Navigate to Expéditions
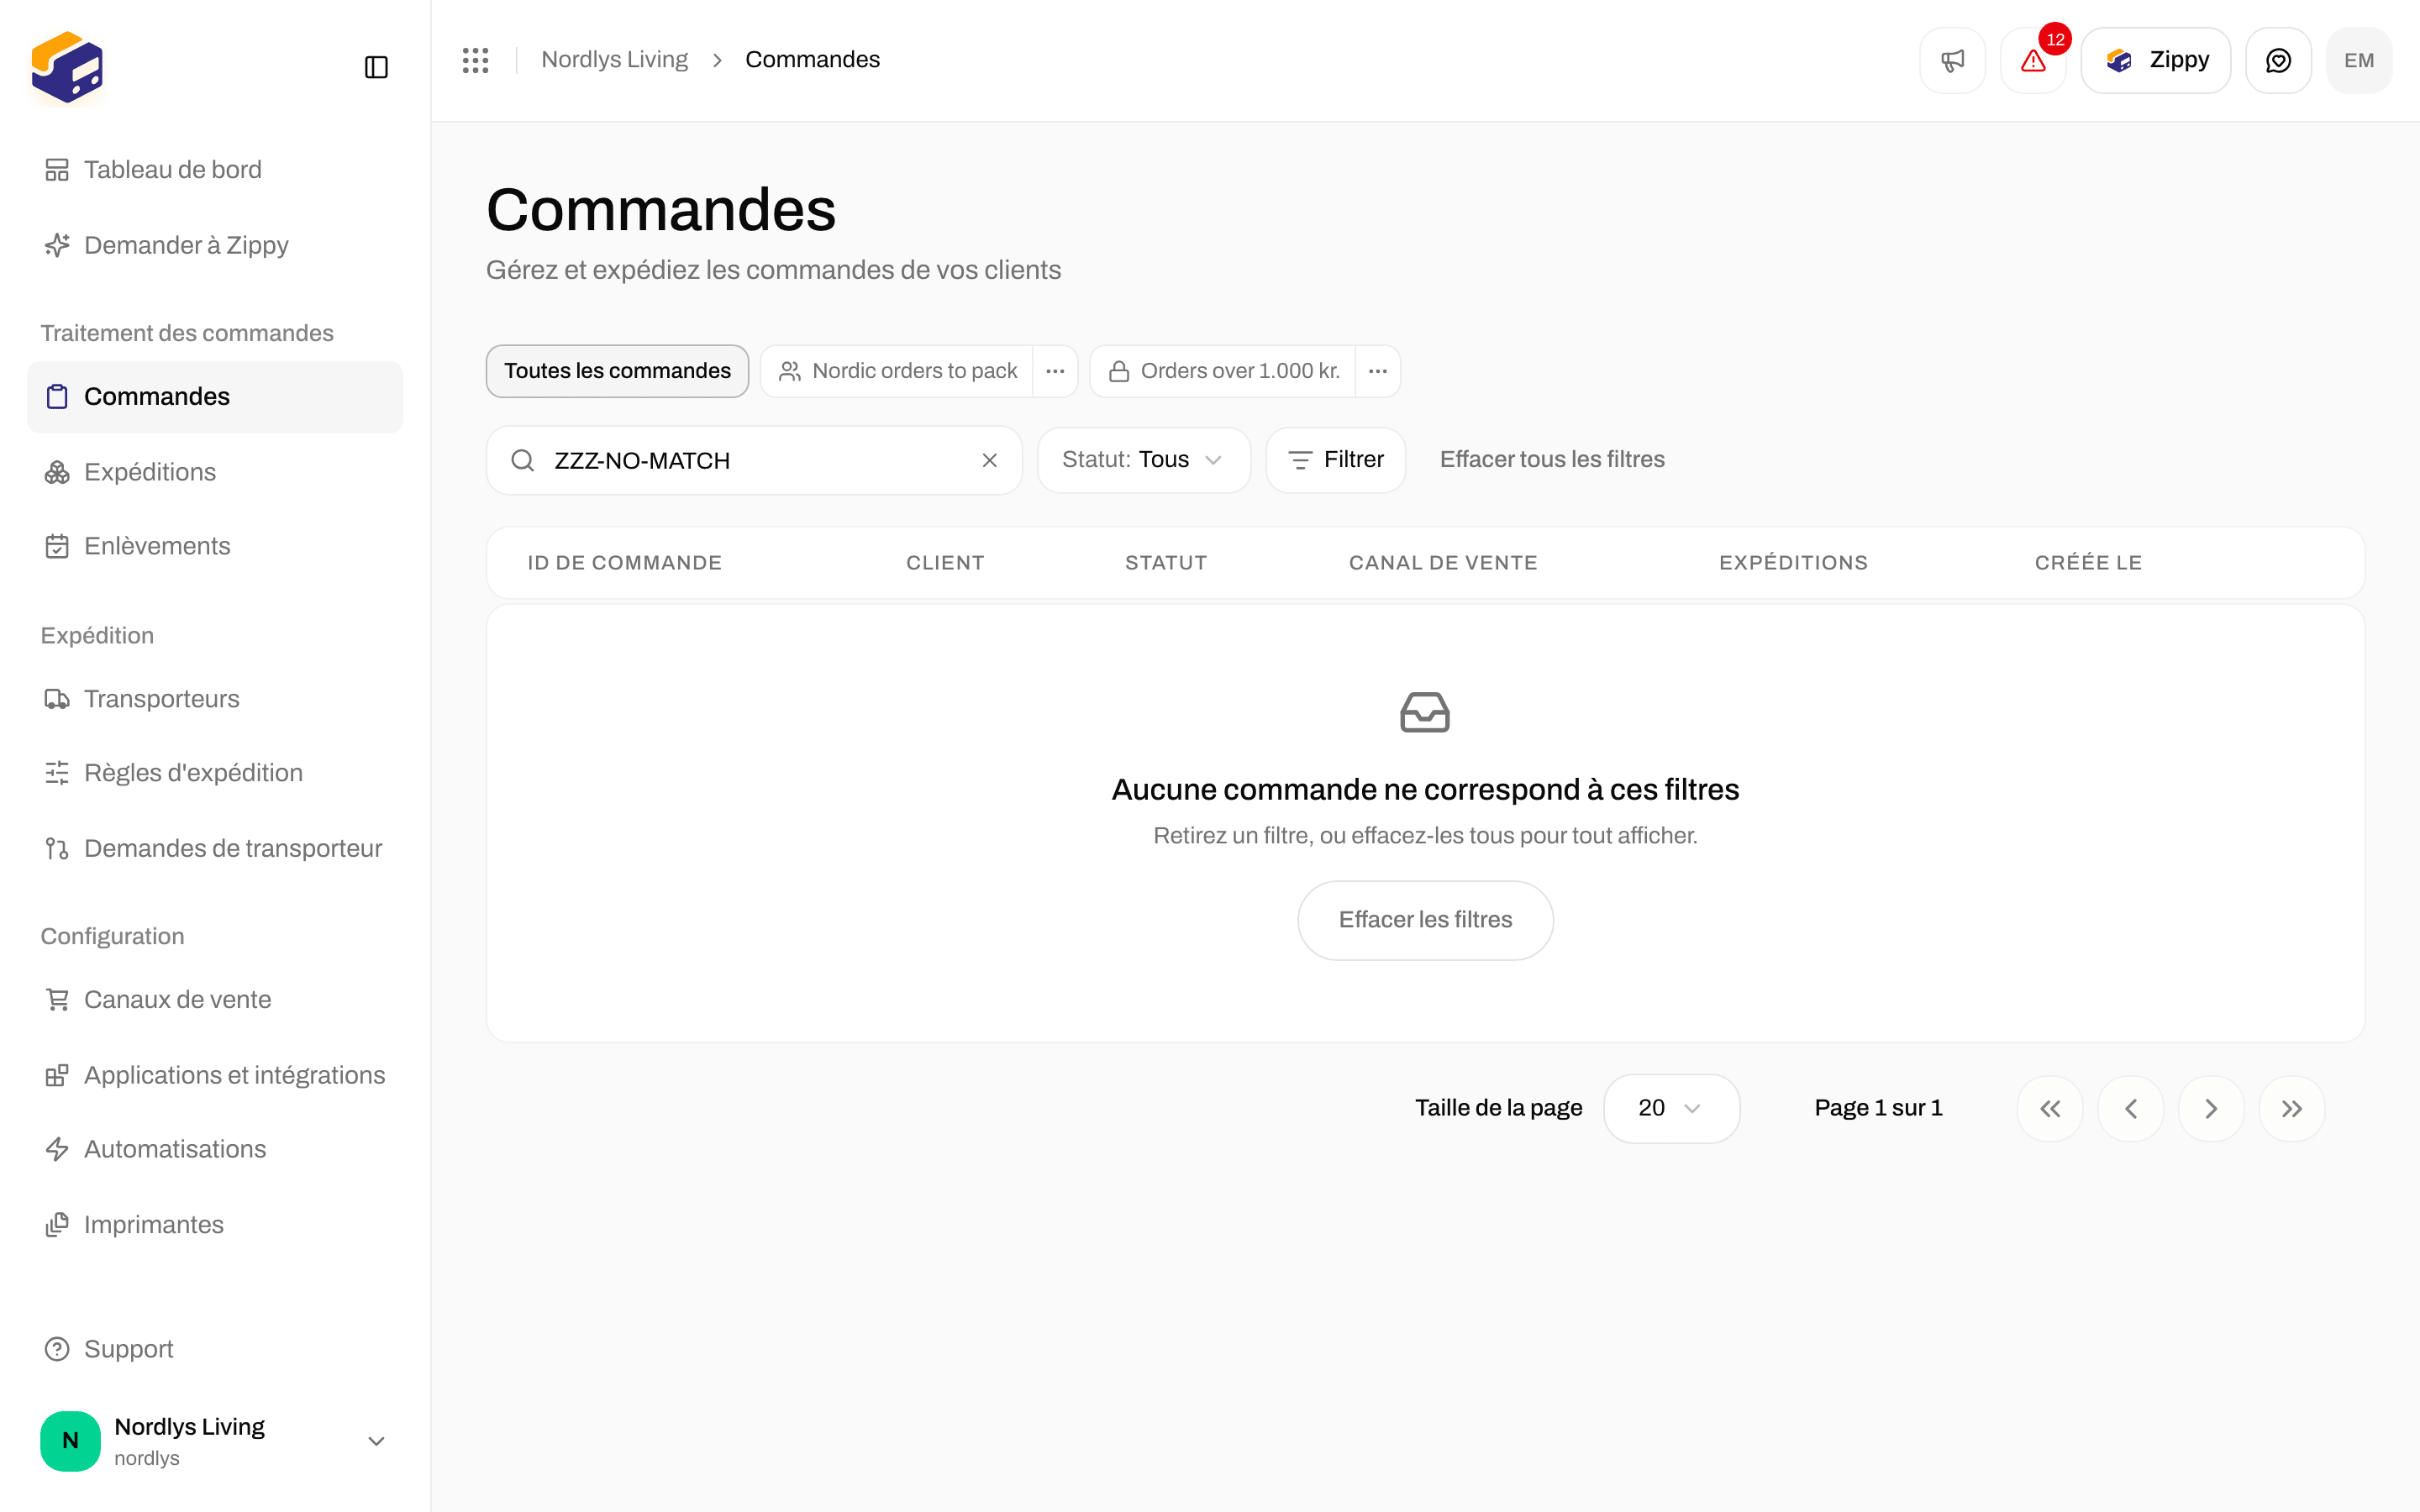Image resolution: width=2420 pixels, height=1512 pixels. click(x=215, y=472)
